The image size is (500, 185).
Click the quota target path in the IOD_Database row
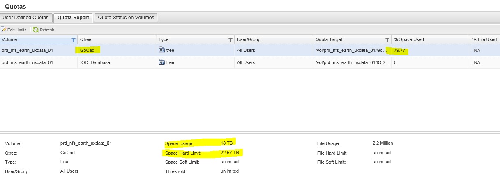(x=350, y=62)
